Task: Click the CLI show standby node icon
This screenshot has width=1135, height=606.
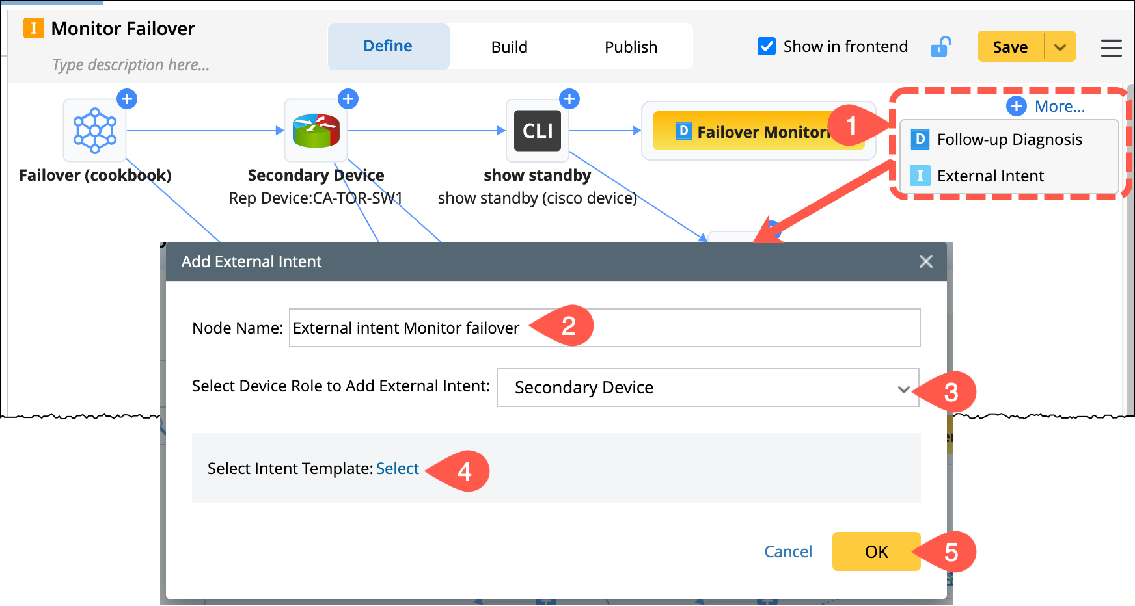Action: coord(537,130)
